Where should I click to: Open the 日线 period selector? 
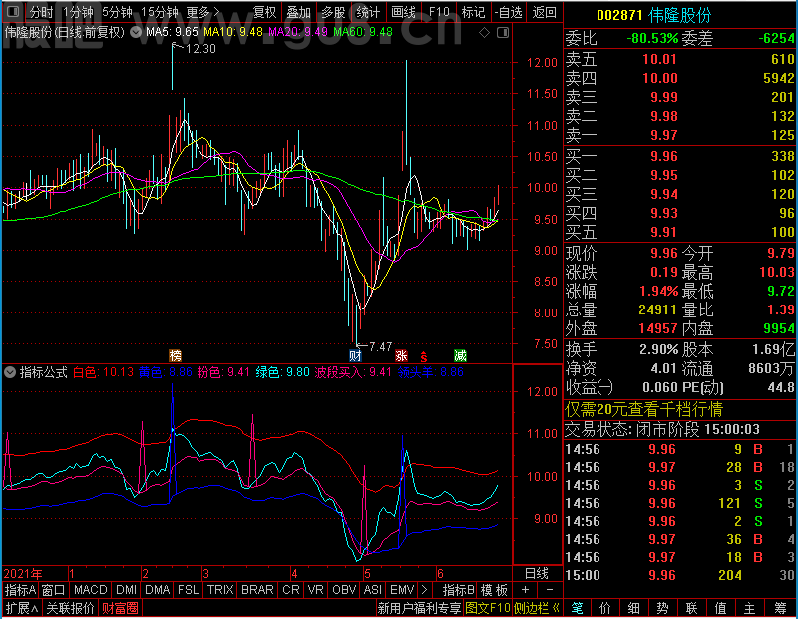[537, 574]
